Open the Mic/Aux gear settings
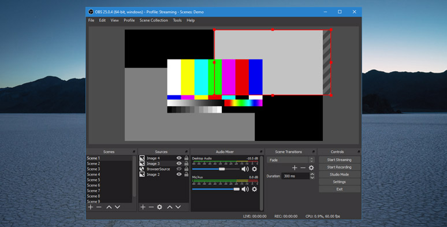This screenshot has width=447, height=227. coord(254,189)
